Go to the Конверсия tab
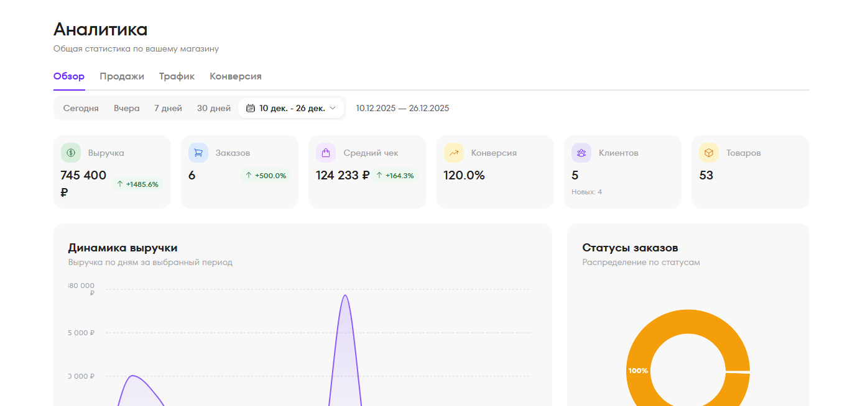This screenshot has width=855, height=406. 236,76
